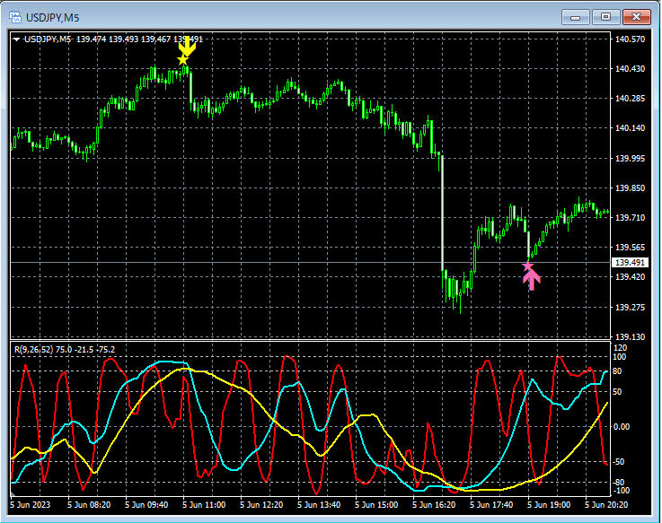Click the 5 Jun 13:40 time label
This screenshot has height=523, width=662.
(x=319, y=505)
